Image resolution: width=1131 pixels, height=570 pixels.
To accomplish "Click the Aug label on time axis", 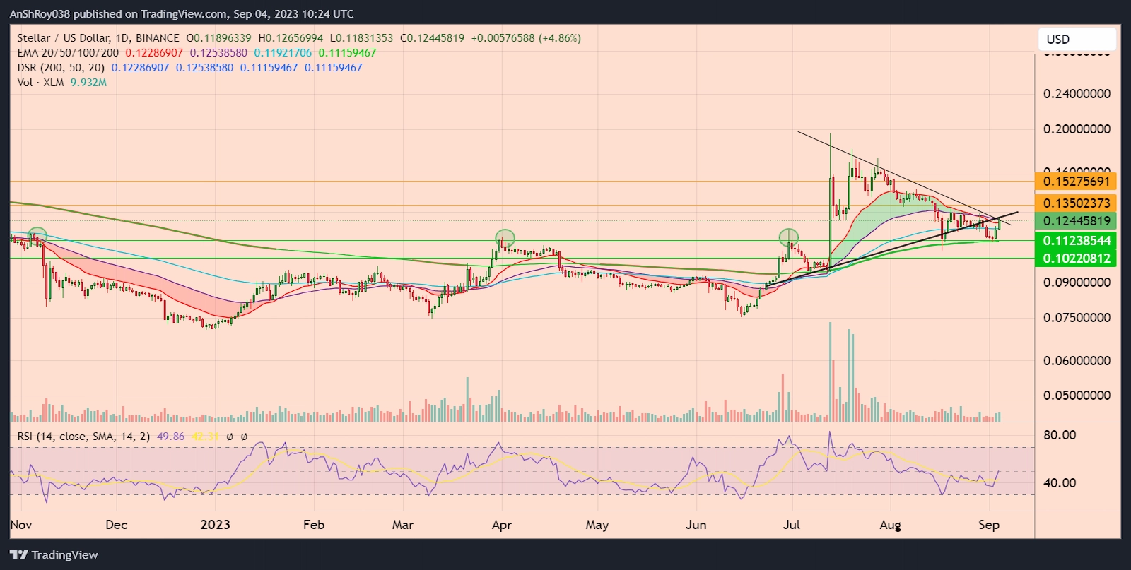I will pos(890,525).
